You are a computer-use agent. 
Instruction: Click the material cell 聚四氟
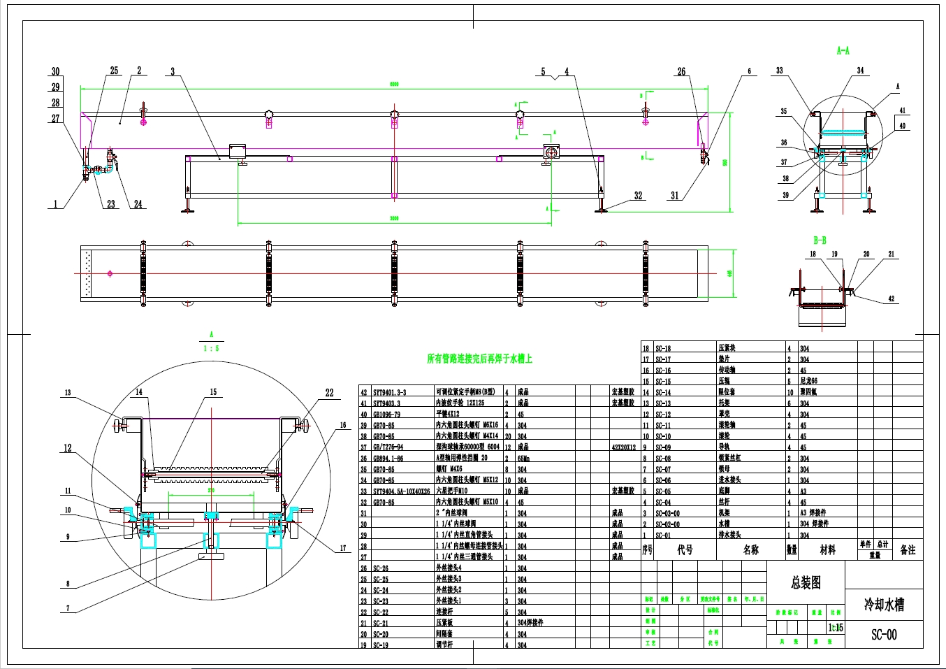point(808,392)
